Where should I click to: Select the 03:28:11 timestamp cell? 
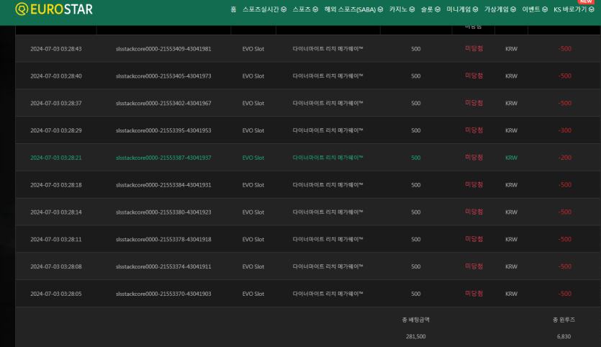(56, 239)
